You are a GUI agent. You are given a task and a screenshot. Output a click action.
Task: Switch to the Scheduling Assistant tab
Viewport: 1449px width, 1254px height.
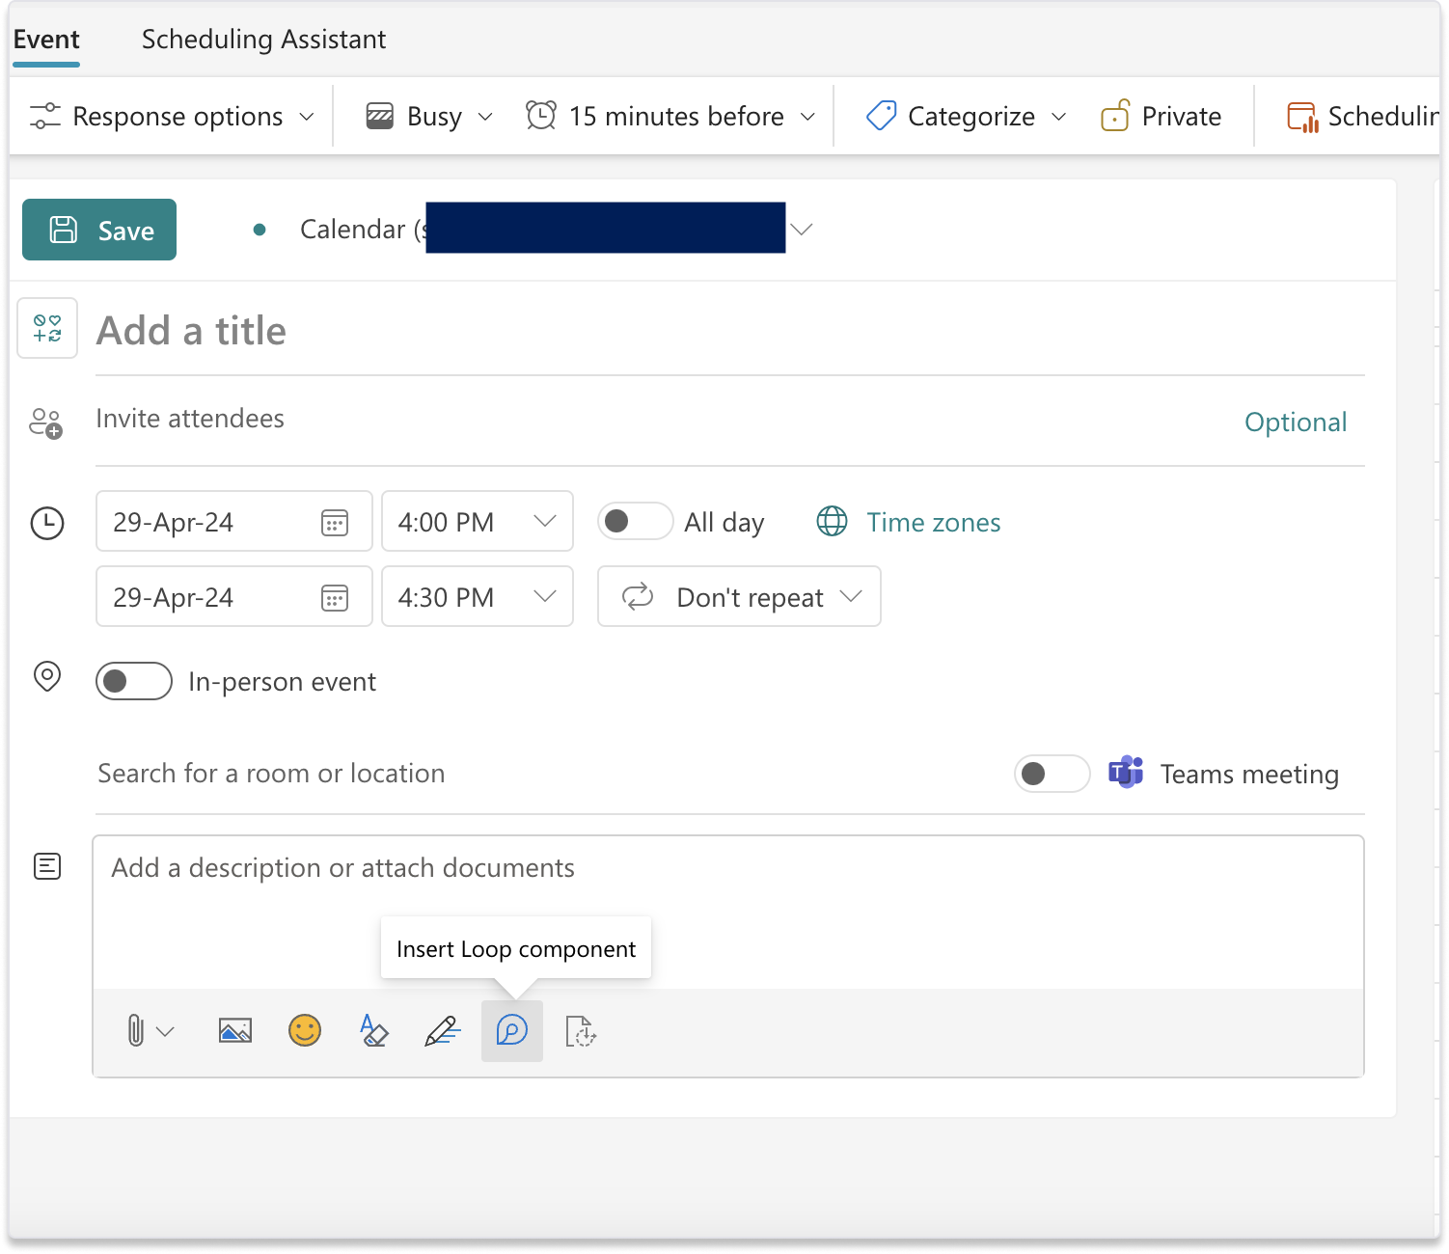(x=263, y=40)
